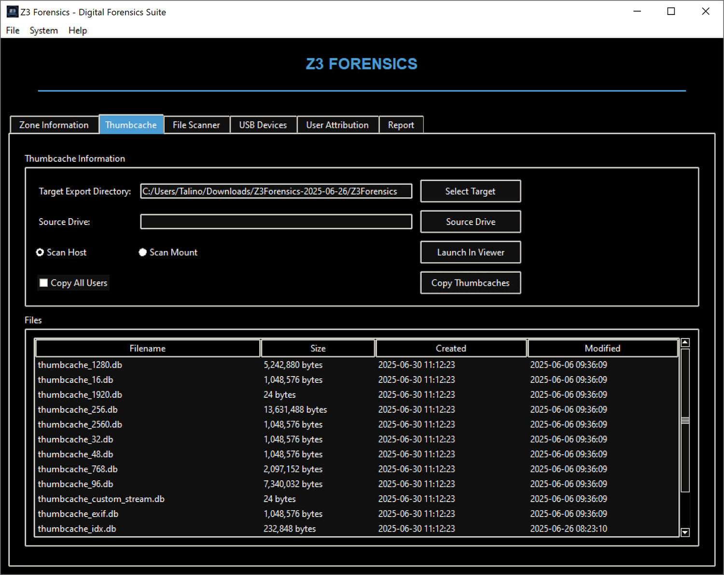Switch to the USB Devices tab
Viewport: 724px width, 575px height.
tap(263, 125)
